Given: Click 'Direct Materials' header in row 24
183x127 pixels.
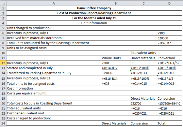Looking at the screenshot, I should [x=116, y=123].
